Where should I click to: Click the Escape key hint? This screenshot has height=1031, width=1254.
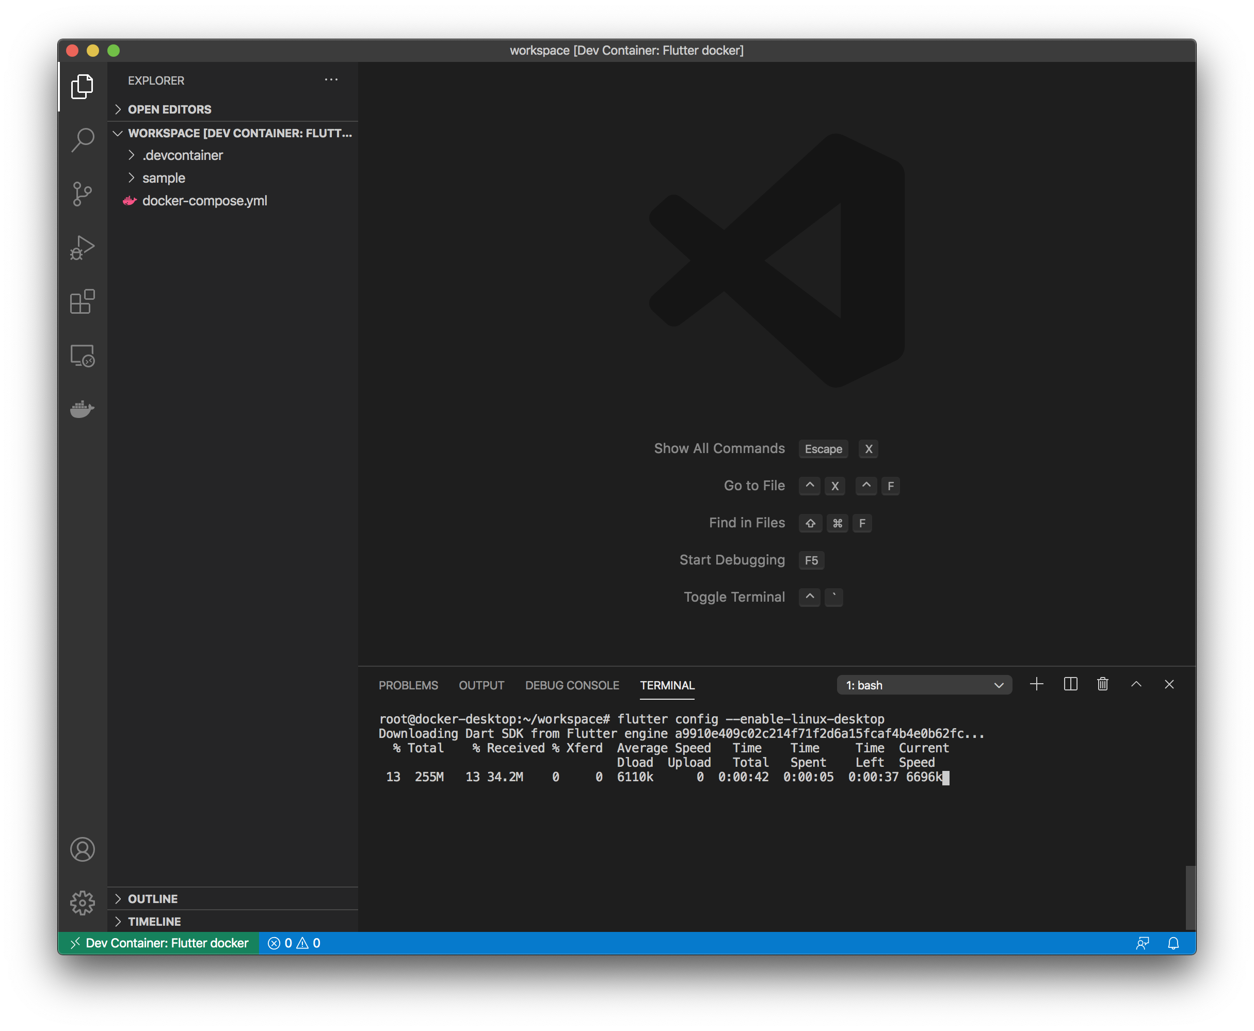click(x=823, y=449)
